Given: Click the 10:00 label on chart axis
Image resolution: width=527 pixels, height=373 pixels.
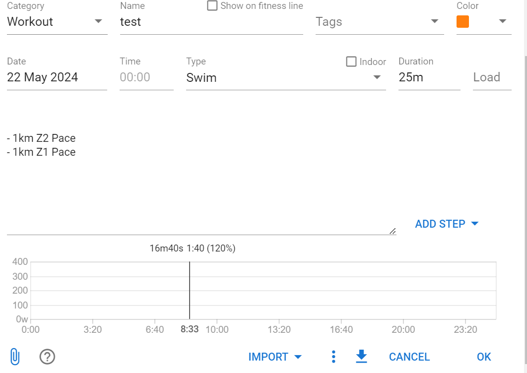Looking at the screenshot, I should point(217,329).
